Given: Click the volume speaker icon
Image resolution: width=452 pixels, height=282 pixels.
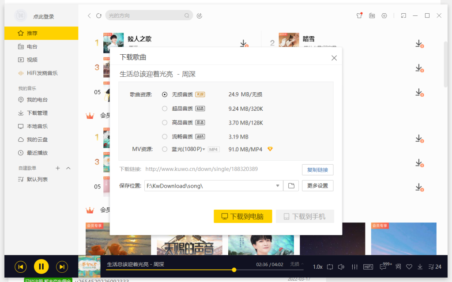Looking at the screenshot, I should click(x=341, y=267).
